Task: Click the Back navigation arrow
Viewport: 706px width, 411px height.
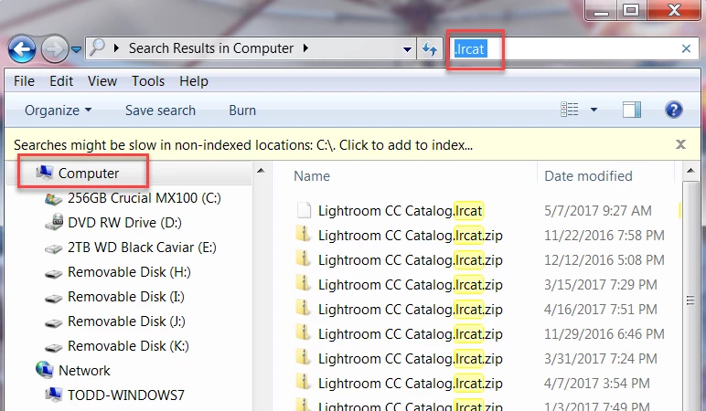Action: 22,48
